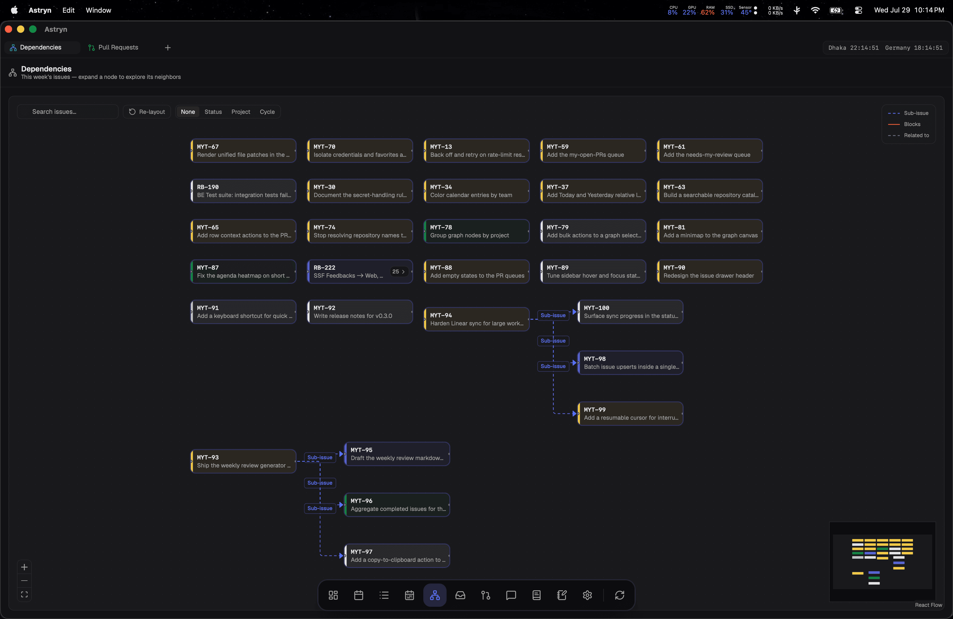Select the MYT-78 Group graph nodes node

pos(477,231)
